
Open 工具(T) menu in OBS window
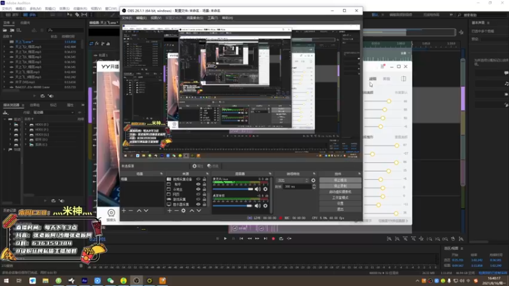(x=213, y=18)
